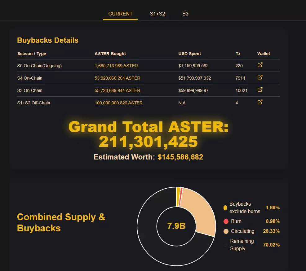Image resolution: width=306 pixels, height=271 pixels.
Task: Click the Remaining Supply legend label
Action: tap(242, 245)
